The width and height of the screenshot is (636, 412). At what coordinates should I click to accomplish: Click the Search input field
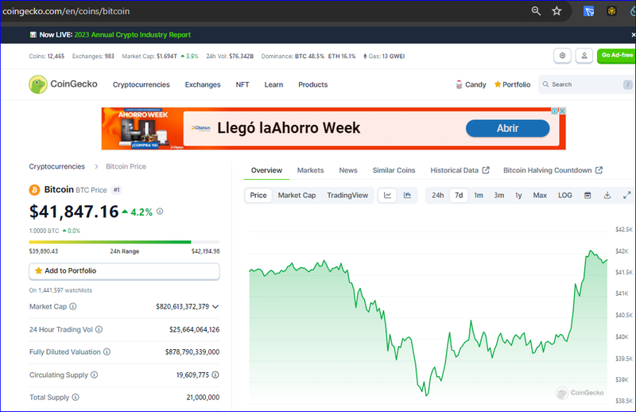(586, 84)
